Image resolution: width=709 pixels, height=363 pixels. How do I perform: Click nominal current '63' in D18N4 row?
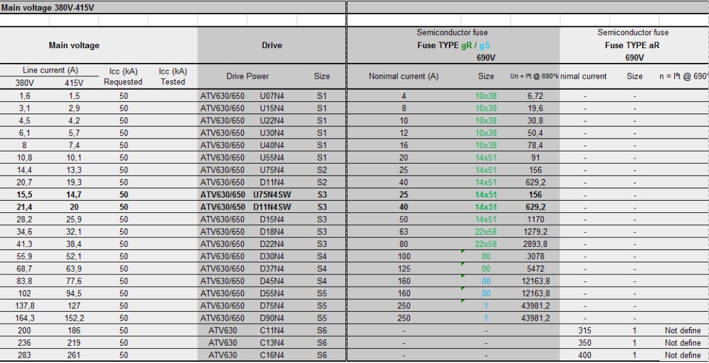[x=403, y=232]
